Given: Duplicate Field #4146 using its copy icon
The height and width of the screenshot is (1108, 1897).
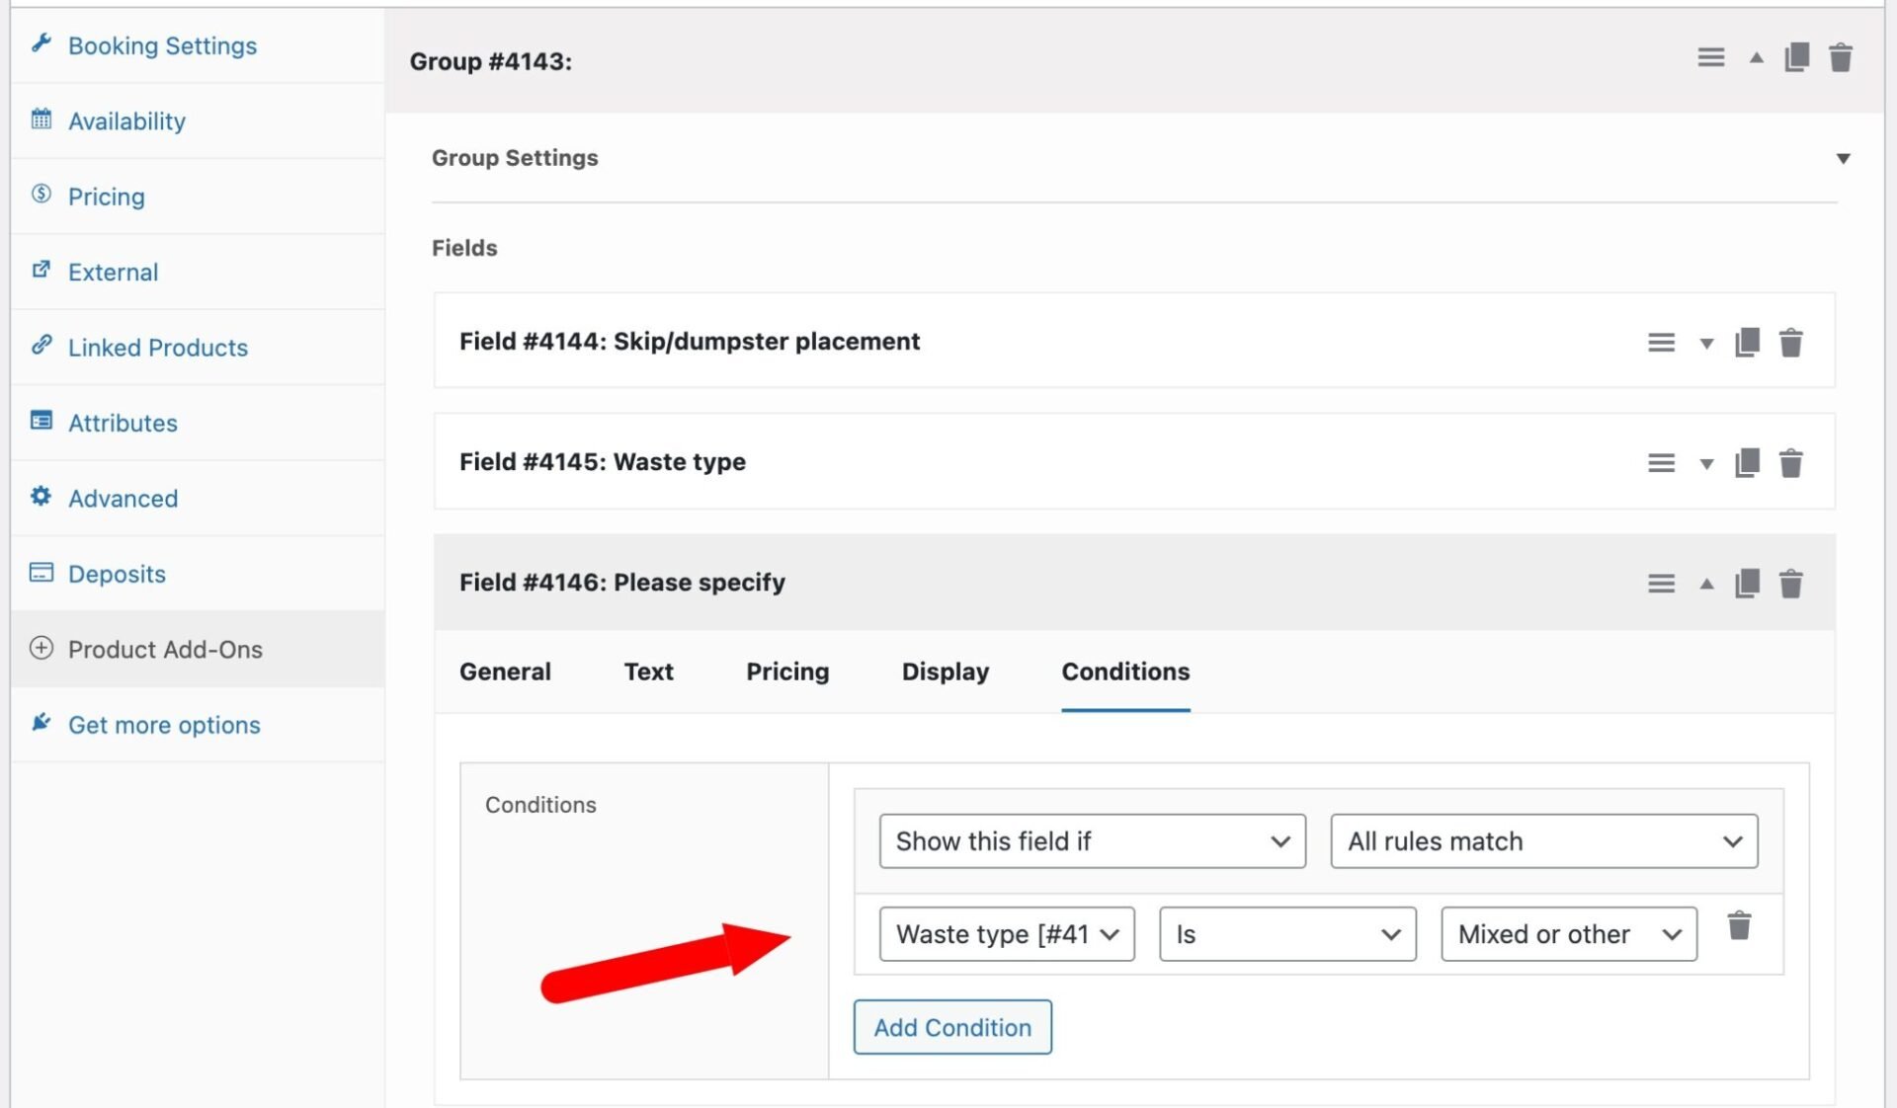Looking at the screenshot, I should 1748,583.
